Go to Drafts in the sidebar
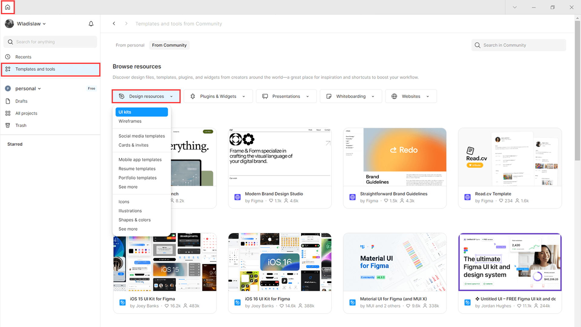The width and height of the screenshot is (581, 327). pyautogui.click(x=21, y=101)
